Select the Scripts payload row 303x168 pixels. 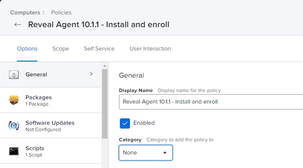pyautogui.click(x=51, y=151)
